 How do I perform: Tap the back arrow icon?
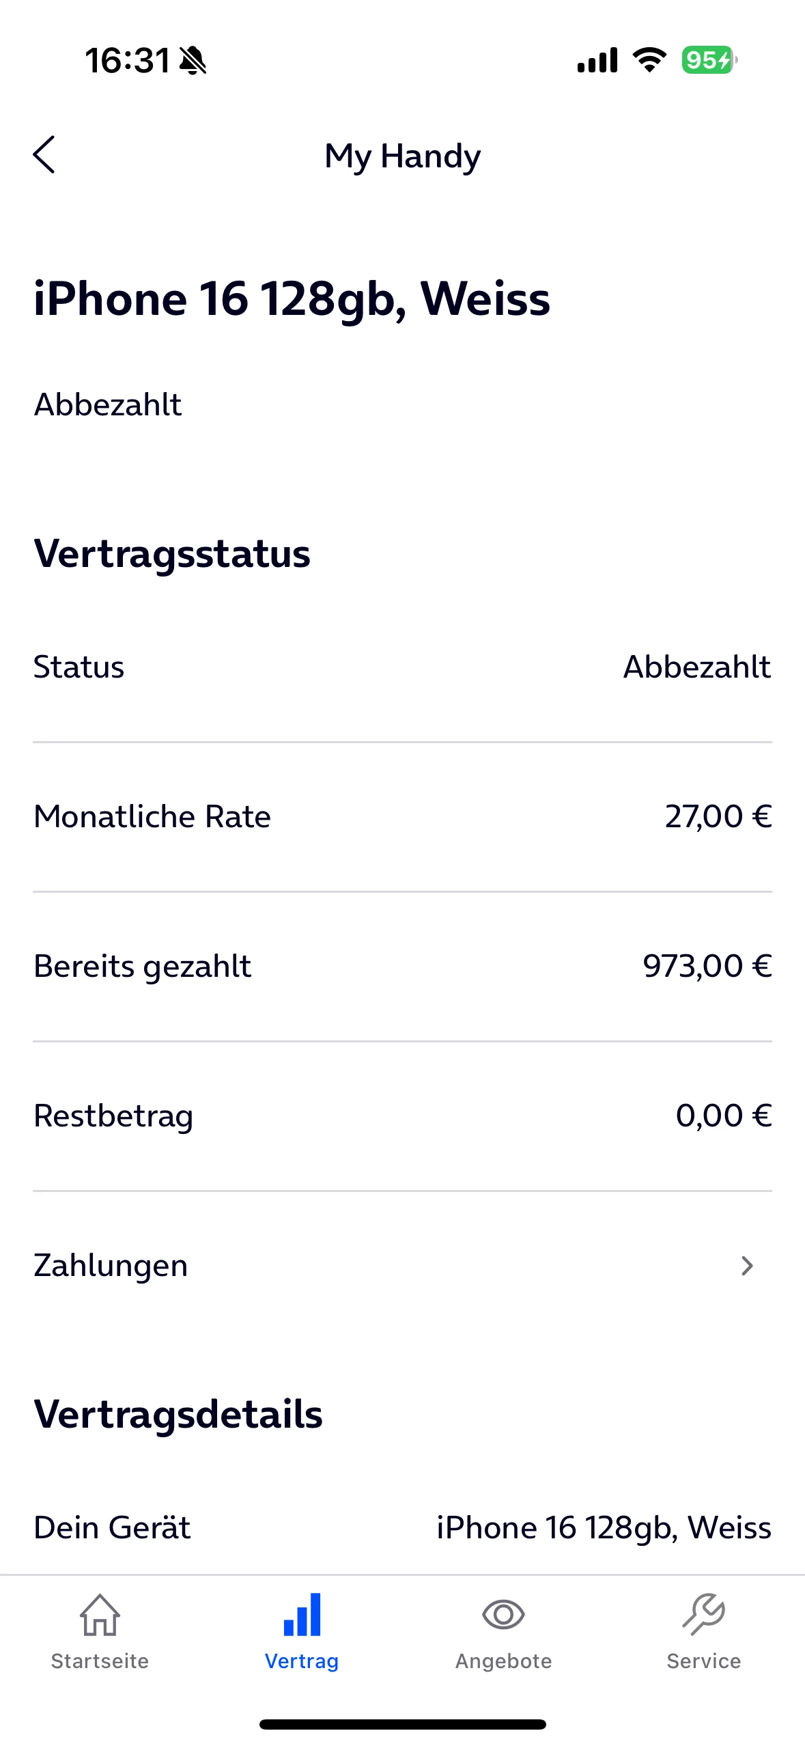[44, 155]
